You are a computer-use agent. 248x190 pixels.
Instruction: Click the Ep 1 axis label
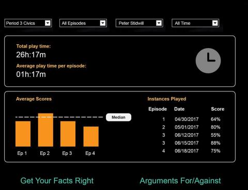click(x=22, y=153)
